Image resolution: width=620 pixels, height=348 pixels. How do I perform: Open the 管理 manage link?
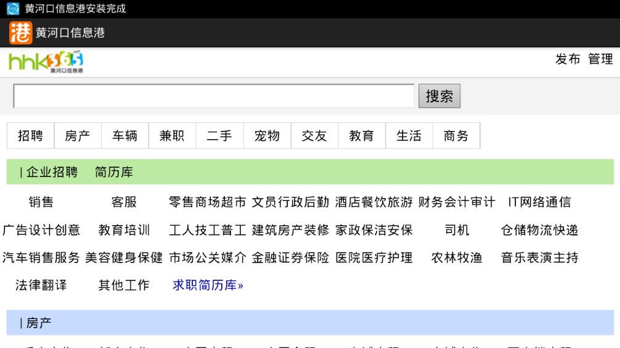600,59
